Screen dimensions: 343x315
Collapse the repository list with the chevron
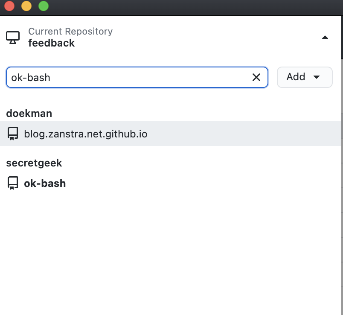325,37
